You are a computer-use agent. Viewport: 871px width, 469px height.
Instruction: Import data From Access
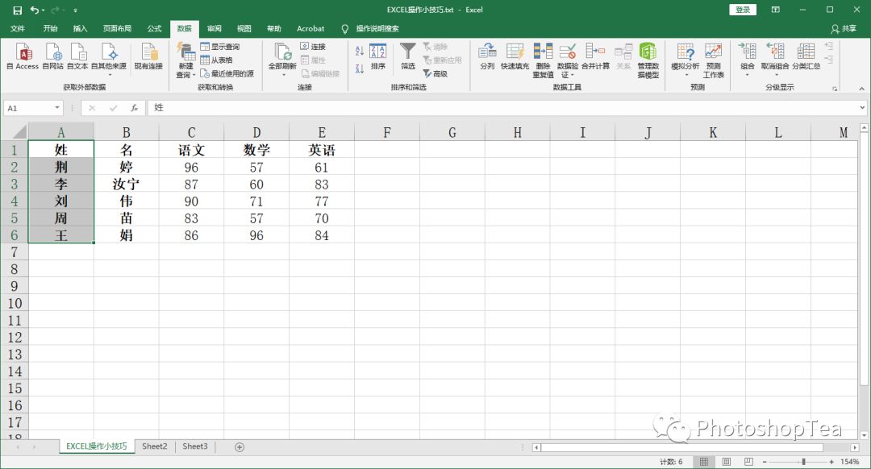click(x=23, y=56)
